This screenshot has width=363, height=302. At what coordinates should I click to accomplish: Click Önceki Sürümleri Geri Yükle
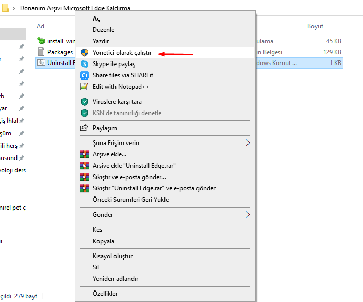coord(130,200)
